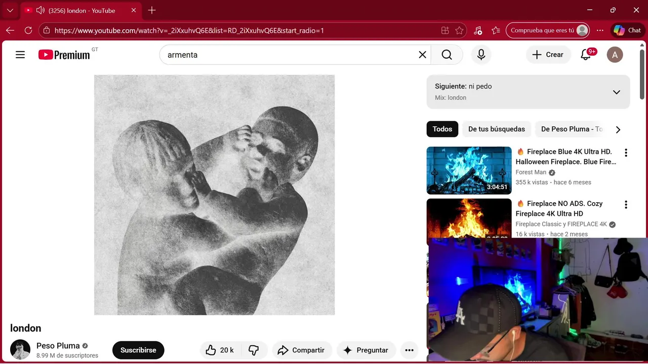Like the video with 20 k thumbs up

(x=220, y=350)
